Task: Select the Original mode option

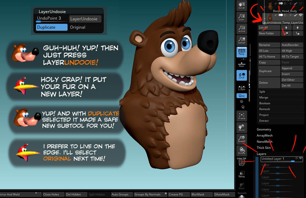Action: [85, 27]
